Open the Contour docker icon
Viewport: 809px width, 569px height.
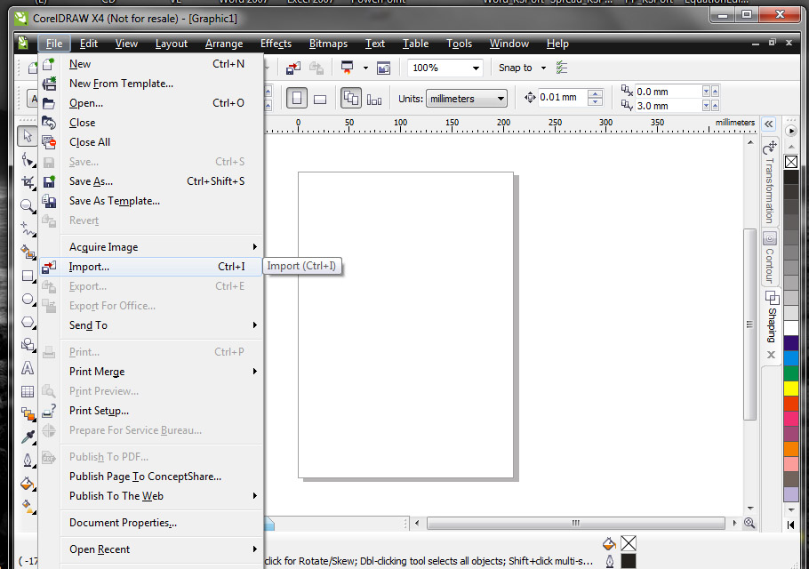coord(770,237)
